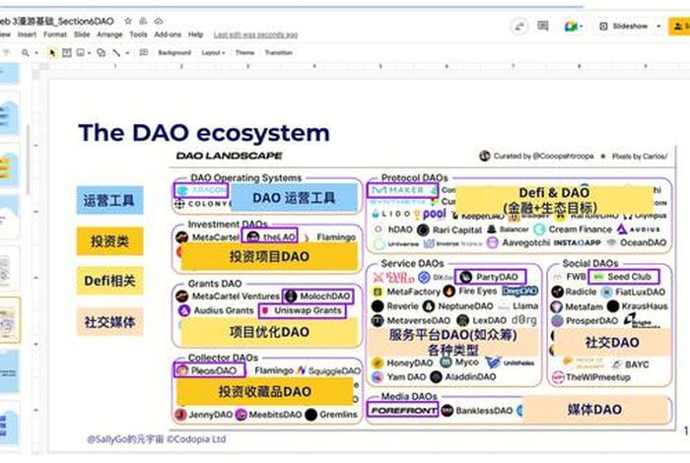Select the yellow-bordered current slide thumbnail
The image size is (690, 463).
pos(10,319)
